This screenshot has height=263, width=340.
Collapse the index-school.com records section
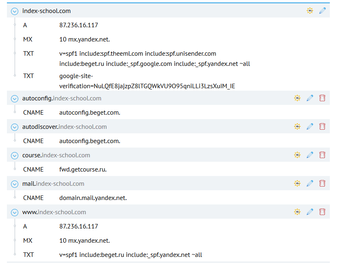coord(15,11)
